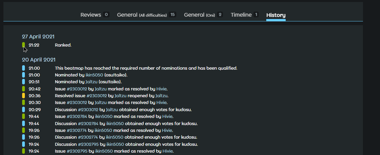Click the Ranked. event text
Viewport: 380px width, 155px height.
pyautogui.click(x=63, y=45)
